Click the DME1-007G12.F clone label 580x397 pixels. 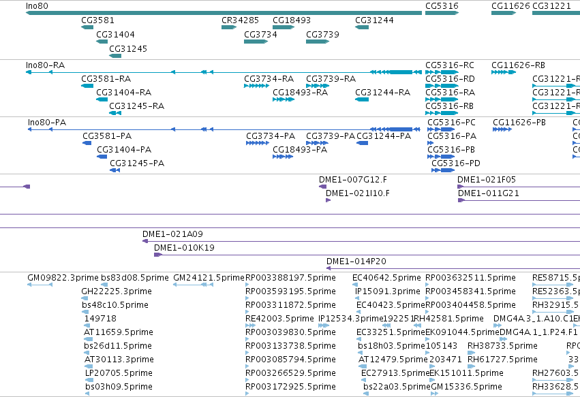353,180
